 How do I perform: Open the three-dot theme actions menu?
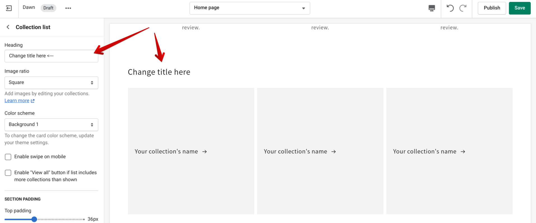pos(68,8)
